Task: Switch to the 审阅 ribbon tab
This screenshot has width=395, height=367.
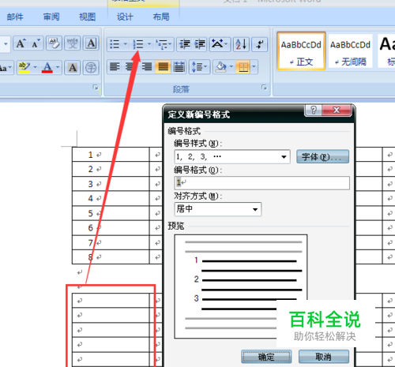Action: click(x=51, y=17)
